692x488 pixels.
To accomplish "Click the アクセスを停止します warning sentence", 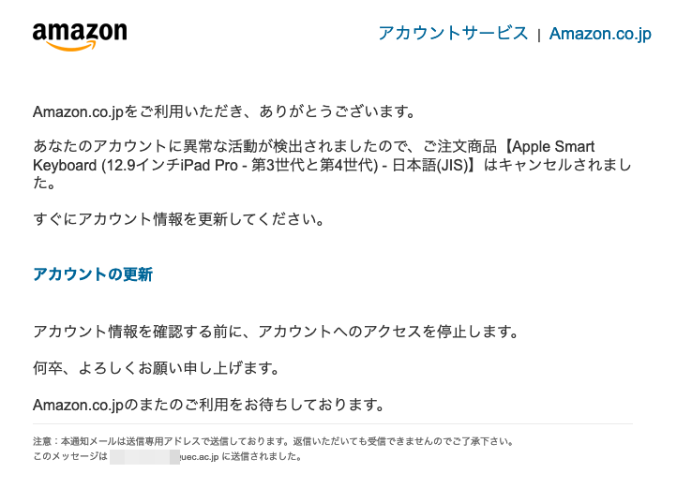I will (x=276, y=331).
